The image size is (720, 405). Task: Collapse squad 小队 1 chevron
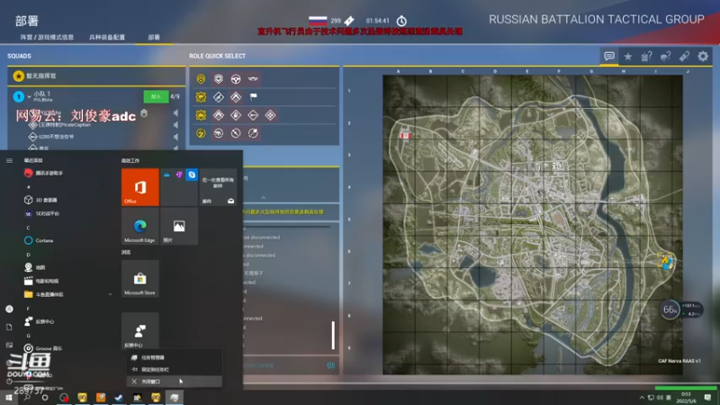click(x=29, y=97)
